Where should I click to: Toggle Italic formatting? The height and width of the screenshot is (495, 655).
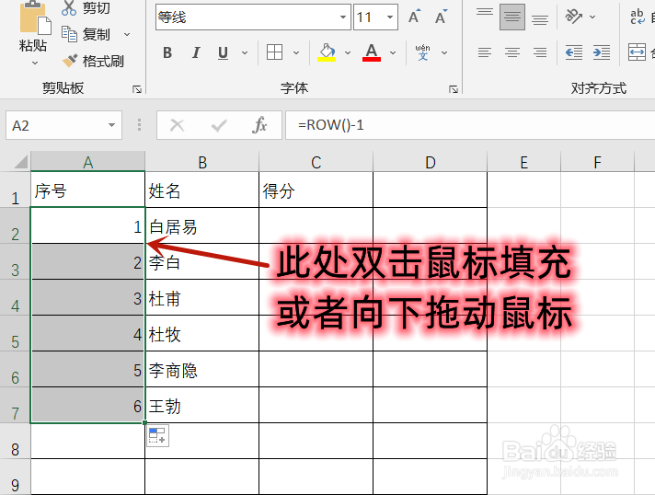pos(196,52)
